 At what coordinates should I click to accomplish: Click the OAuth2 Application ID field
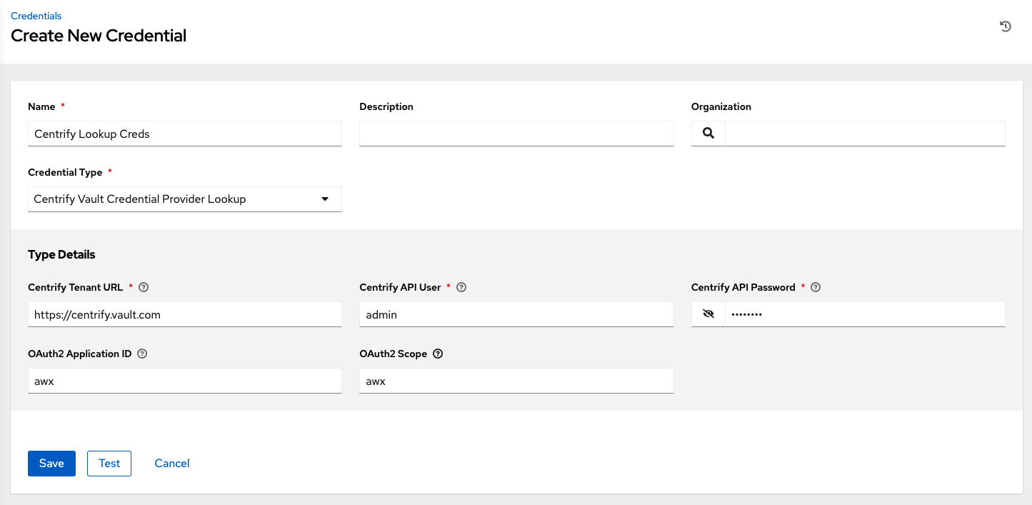pos(184,380)
